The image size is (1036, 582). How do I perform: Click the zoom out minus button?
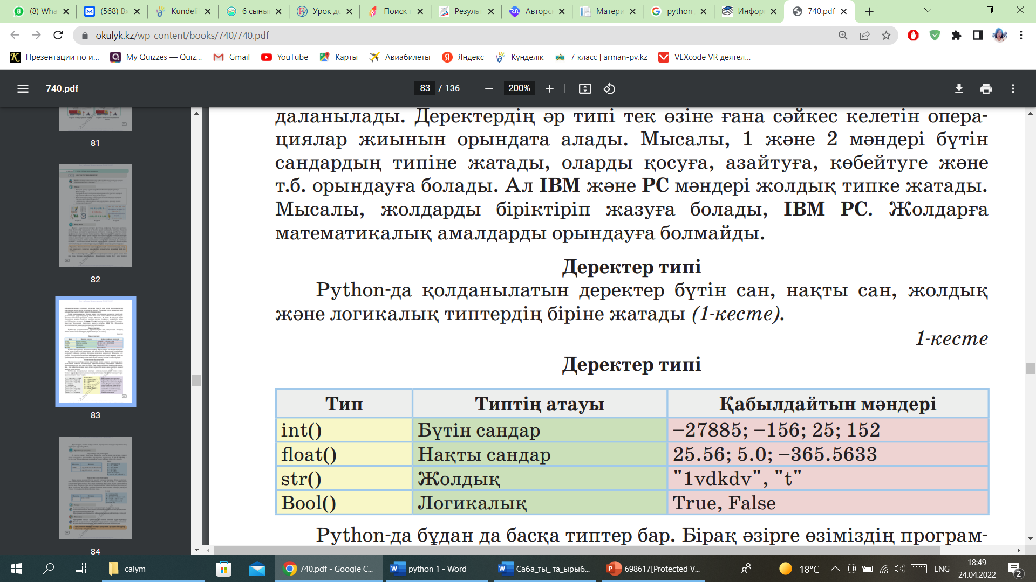[489, 88]
